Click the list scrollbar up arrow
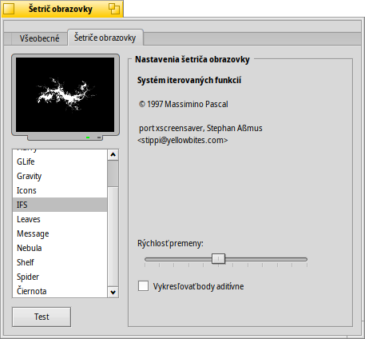The image size is (365, 339). (113, 154)
